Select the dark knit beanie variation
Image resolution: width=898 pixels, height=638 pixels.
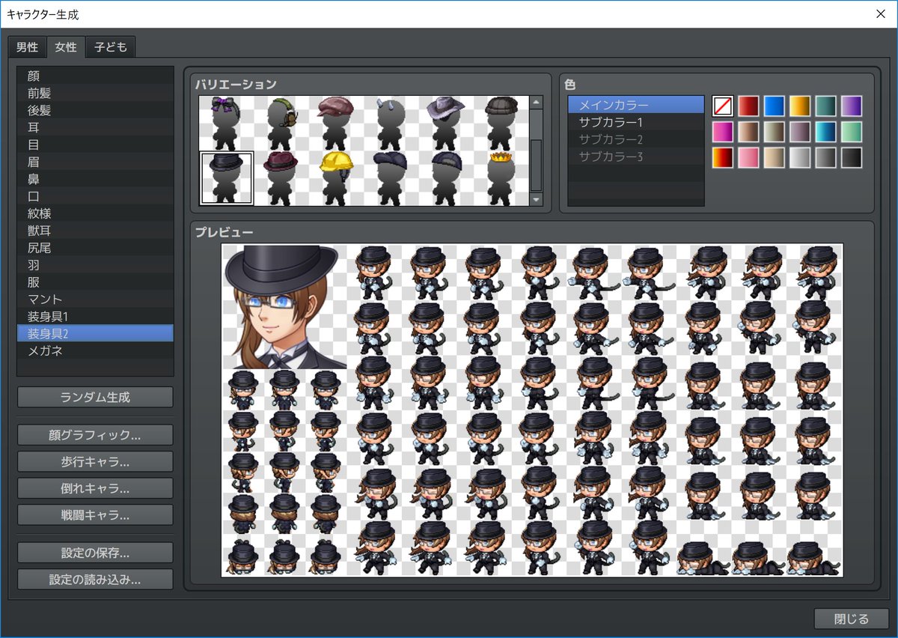[500, 123]
